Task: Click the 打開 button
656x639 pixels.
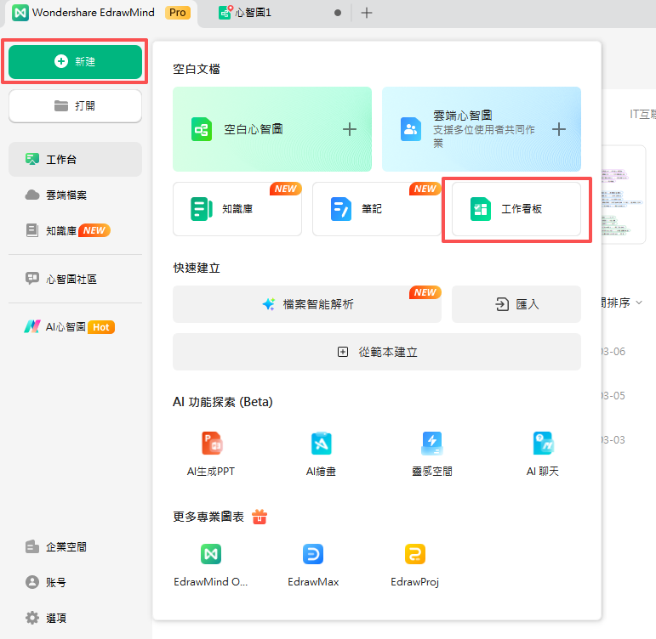Action: (76, 106)
